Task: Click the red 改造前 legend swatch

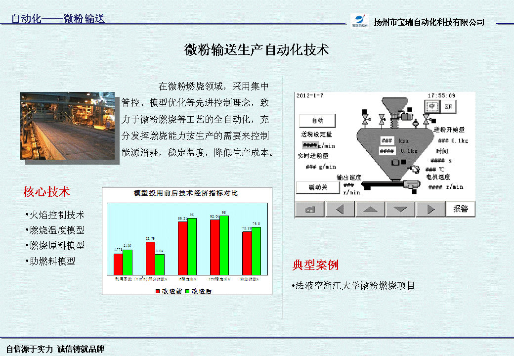Action: pyautogui.click(x=158, y=291)
